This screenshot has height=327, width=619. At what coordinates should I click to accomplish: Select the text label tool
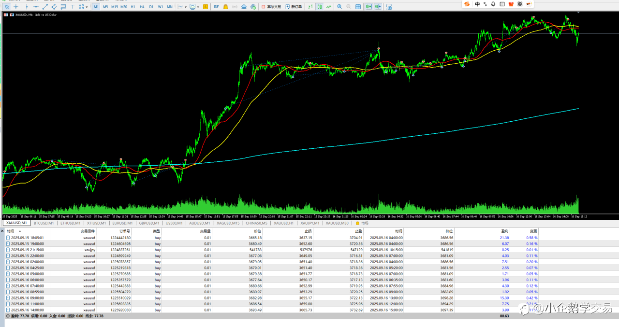[x=73, y=7]
